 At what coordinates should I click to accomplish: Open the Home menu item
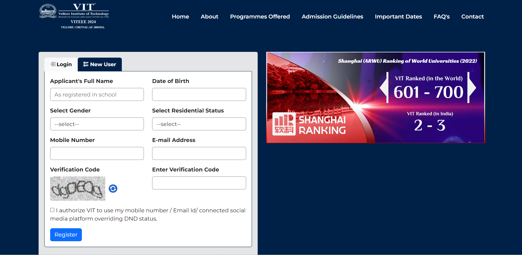click(x=181, y=17)
